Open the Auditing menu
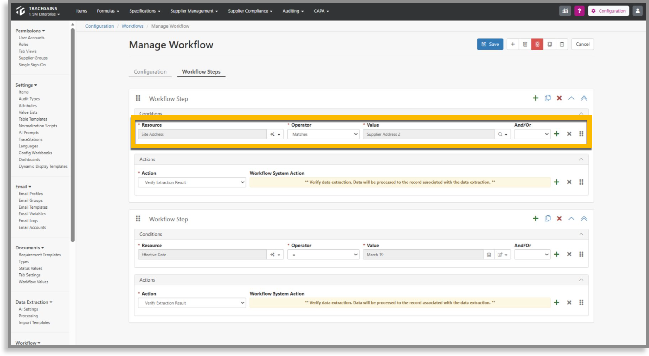This screenshot has width=649, height=356. [293, 11]
